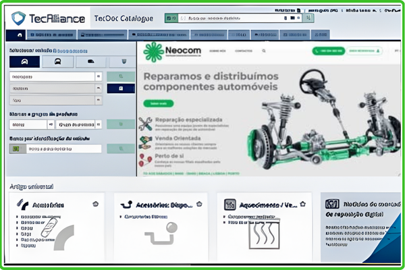Focus the vehicle identification number input

(64, 148)
